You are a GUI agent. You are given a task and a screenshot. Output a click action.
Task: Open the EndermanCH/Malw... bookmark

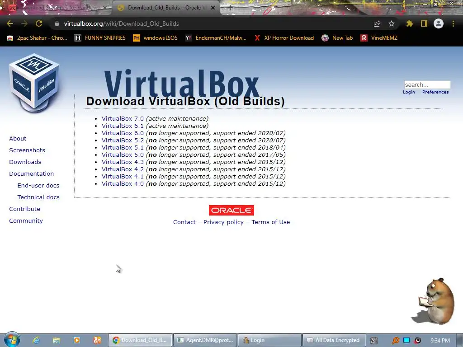tap(216, 38)
